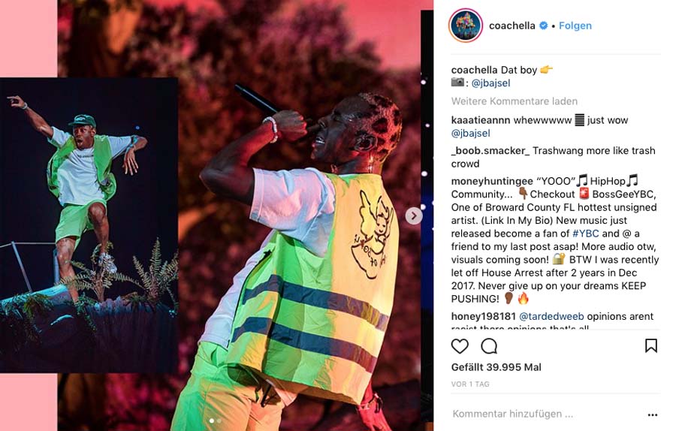Open the three-dots more options menu
The width and height of the screenshot is (676, 431).
pyautogui.click(x=653, y=414)
